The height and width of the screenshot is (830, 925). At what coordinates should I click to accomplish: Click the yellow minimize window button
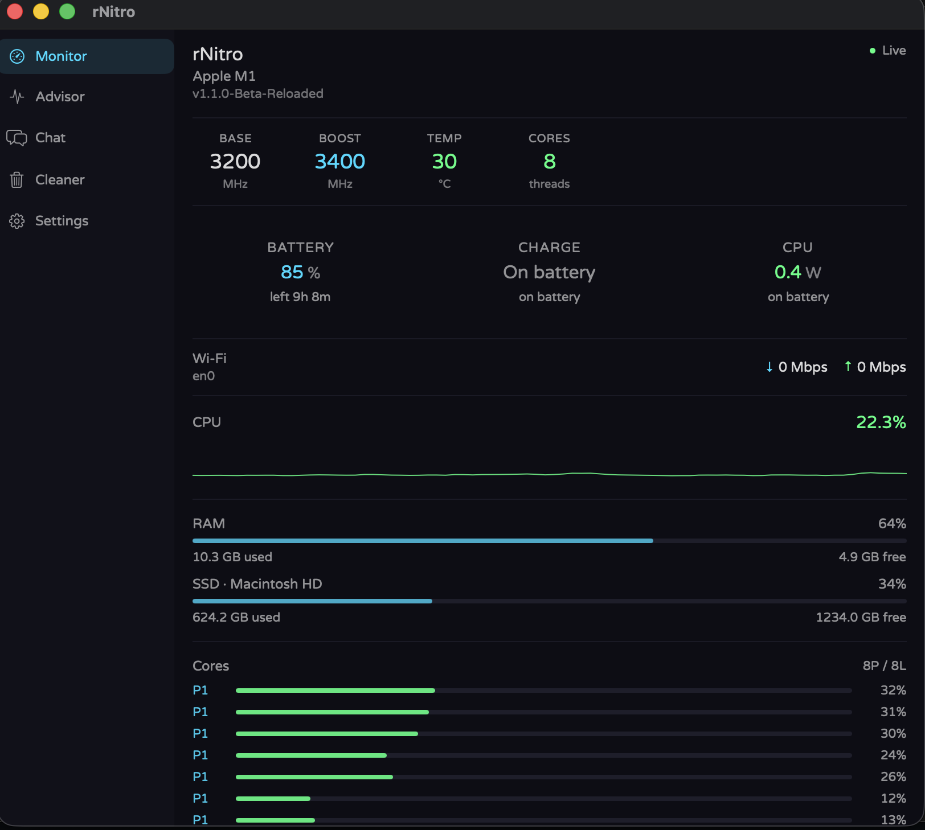point(41,11)
